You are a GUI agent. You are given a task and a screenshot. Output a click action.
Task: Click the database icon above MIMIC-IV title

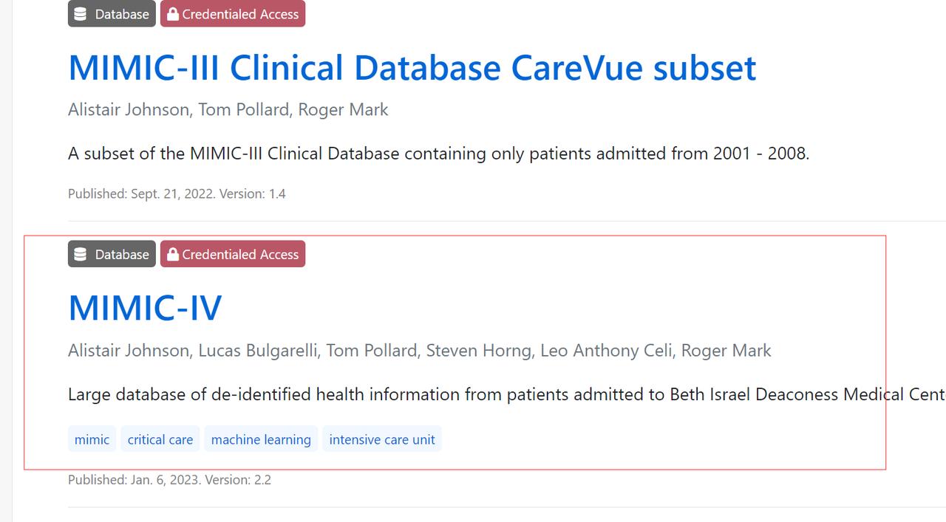81,255
